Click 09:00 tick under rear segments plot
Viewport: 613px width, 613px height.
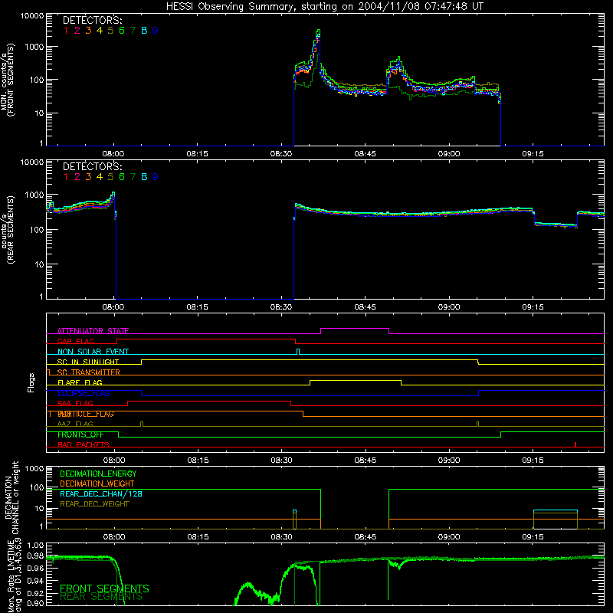(x=449, y=307)
